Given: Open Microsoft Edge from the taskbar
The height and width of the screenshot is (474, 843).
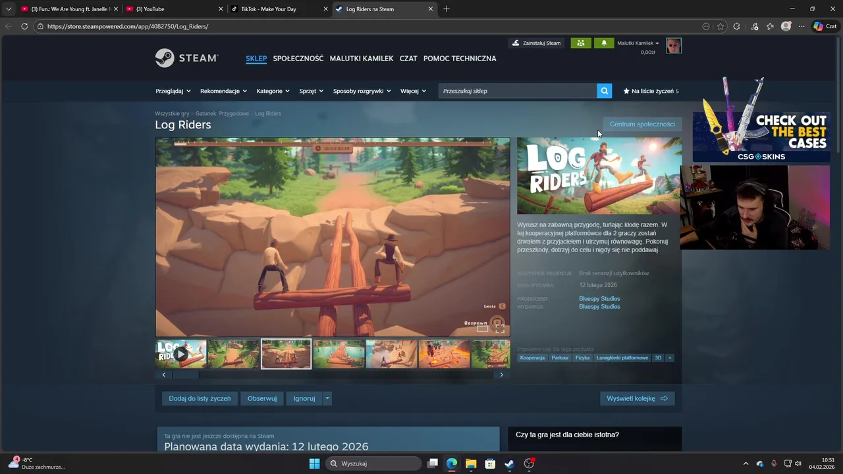Looking at the screenshot, I should coord(452,463).
